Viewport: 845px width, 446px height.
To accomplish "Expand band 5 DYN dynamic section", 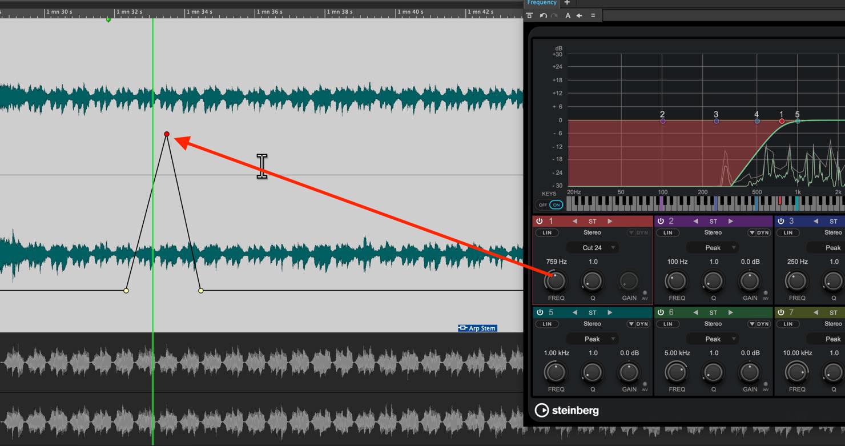I will point(638,324).
